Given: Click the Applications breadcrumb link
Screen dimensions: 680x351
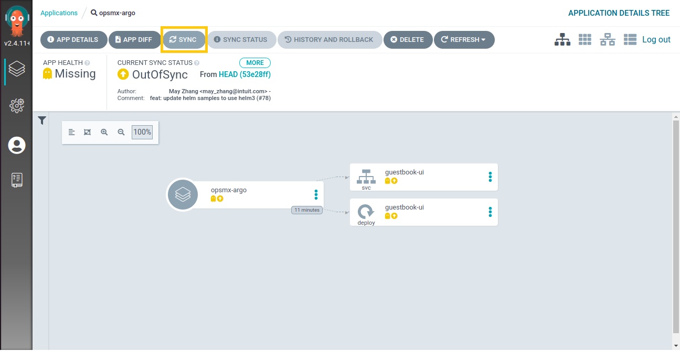Looking at the screenshot, I should coord(59,13).
